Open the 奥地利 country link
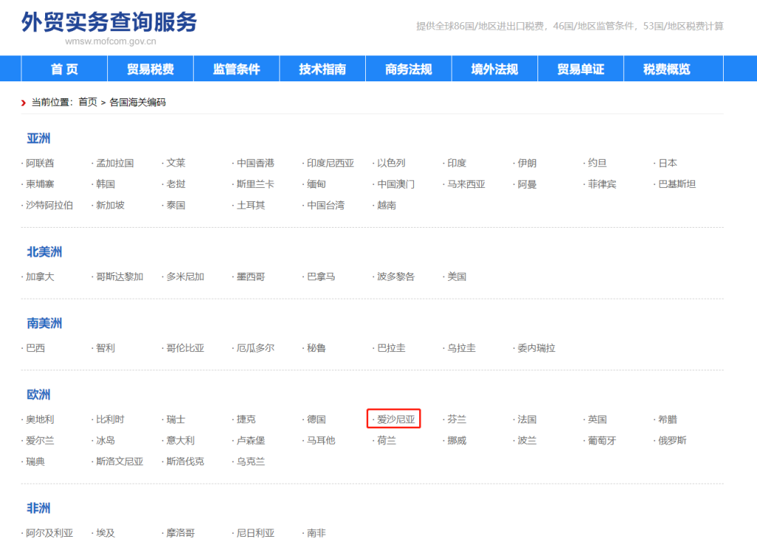The height and width of the screenshot is (539, 757). click(40, 420)
